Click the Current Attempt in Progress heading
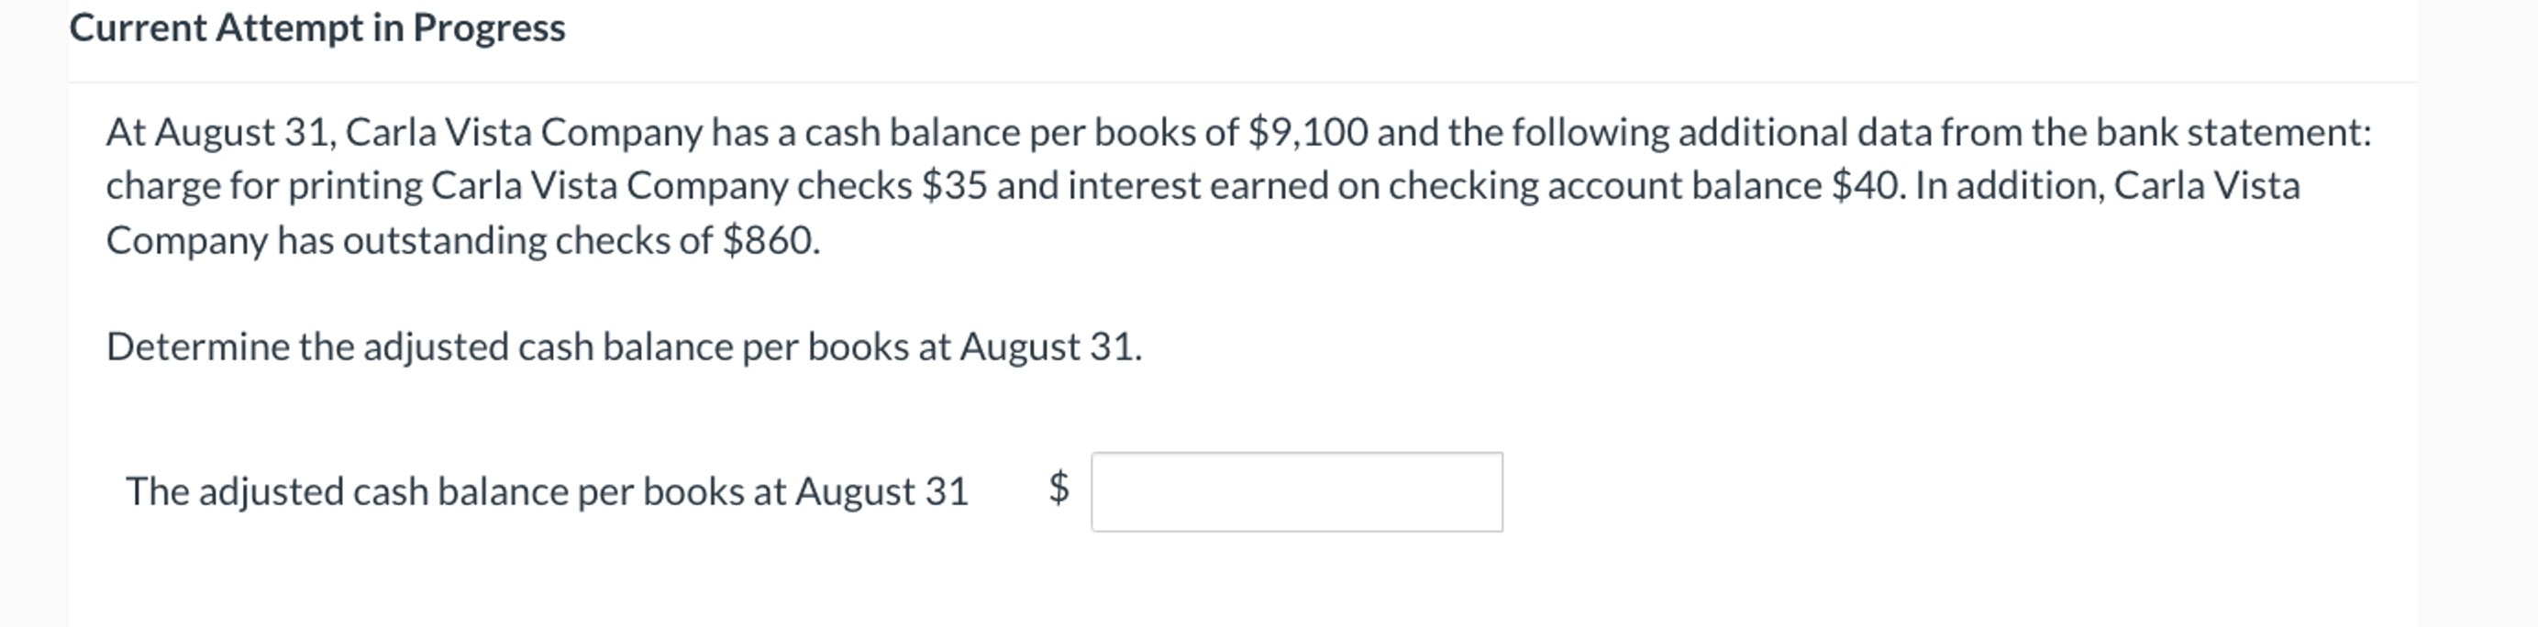Screen dimensions: 2538x627 pyautogui.click(x=316, y=27)
